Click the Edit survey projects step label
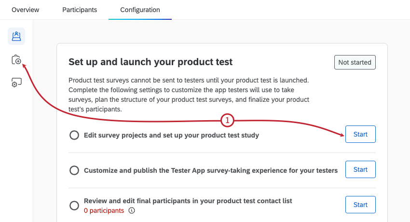This screenshot has width=410, height=222. point(171,135)
